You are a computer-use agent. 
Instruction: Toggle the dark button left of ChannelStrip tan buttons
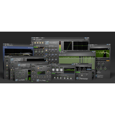(33, 43)
